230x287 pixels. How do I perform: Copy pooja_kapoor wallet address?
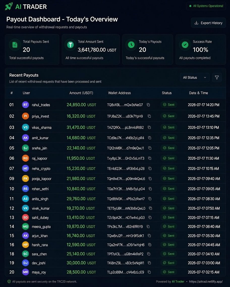coord(150,178)
